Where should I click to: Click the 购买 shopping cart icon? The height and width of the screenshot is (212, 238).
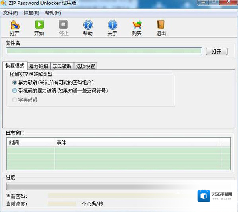[137, 25]
